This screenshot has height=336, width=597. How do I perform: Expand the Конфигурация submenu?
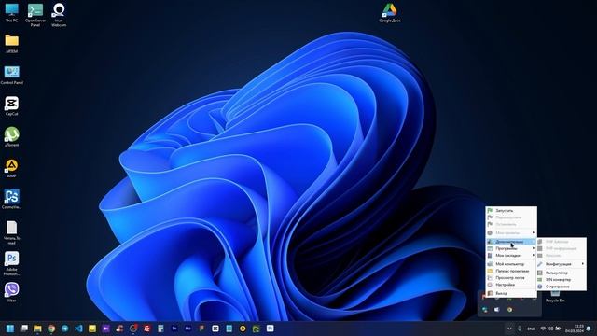(562, 264)
